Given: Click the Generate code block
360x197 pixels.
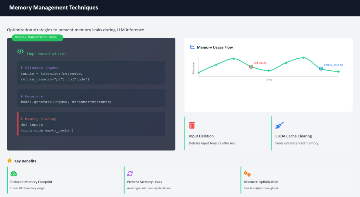Looking at the screenshot, I should 91,99.
